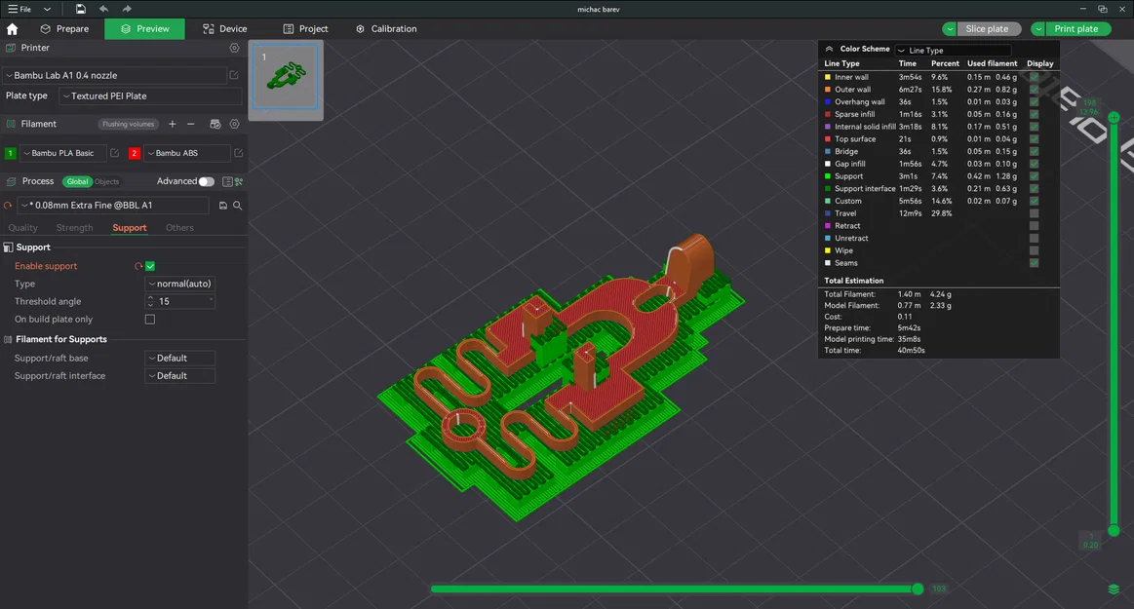Toggle display of Support lines

pos(1035,176)
